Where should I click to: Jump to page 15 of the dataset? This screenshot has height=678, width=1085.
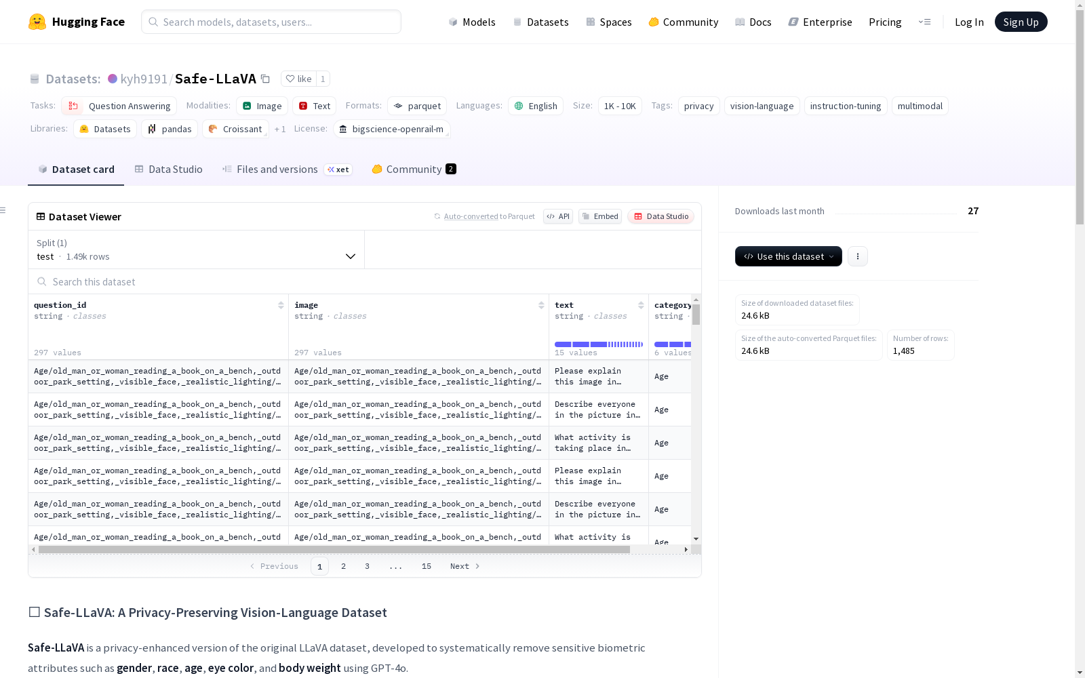coord(427,566)
